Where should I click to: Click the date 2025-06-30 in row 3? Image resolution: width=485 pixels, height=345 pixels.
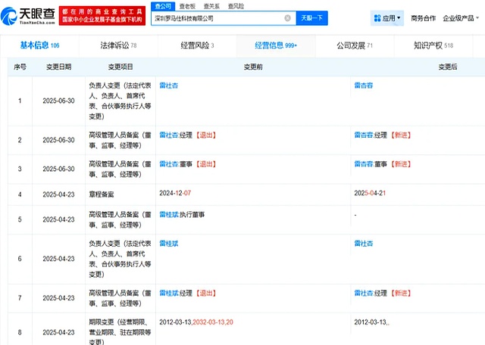point(59,169)
